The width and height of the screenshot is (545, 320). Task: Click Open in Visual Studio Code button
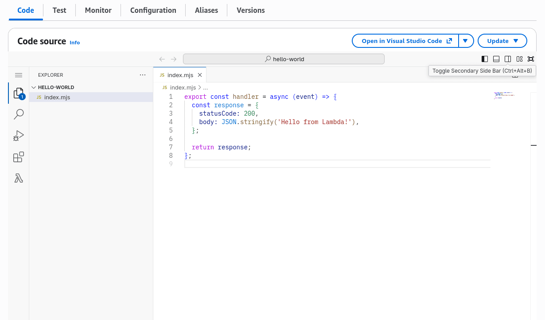(x=406, y=41)
